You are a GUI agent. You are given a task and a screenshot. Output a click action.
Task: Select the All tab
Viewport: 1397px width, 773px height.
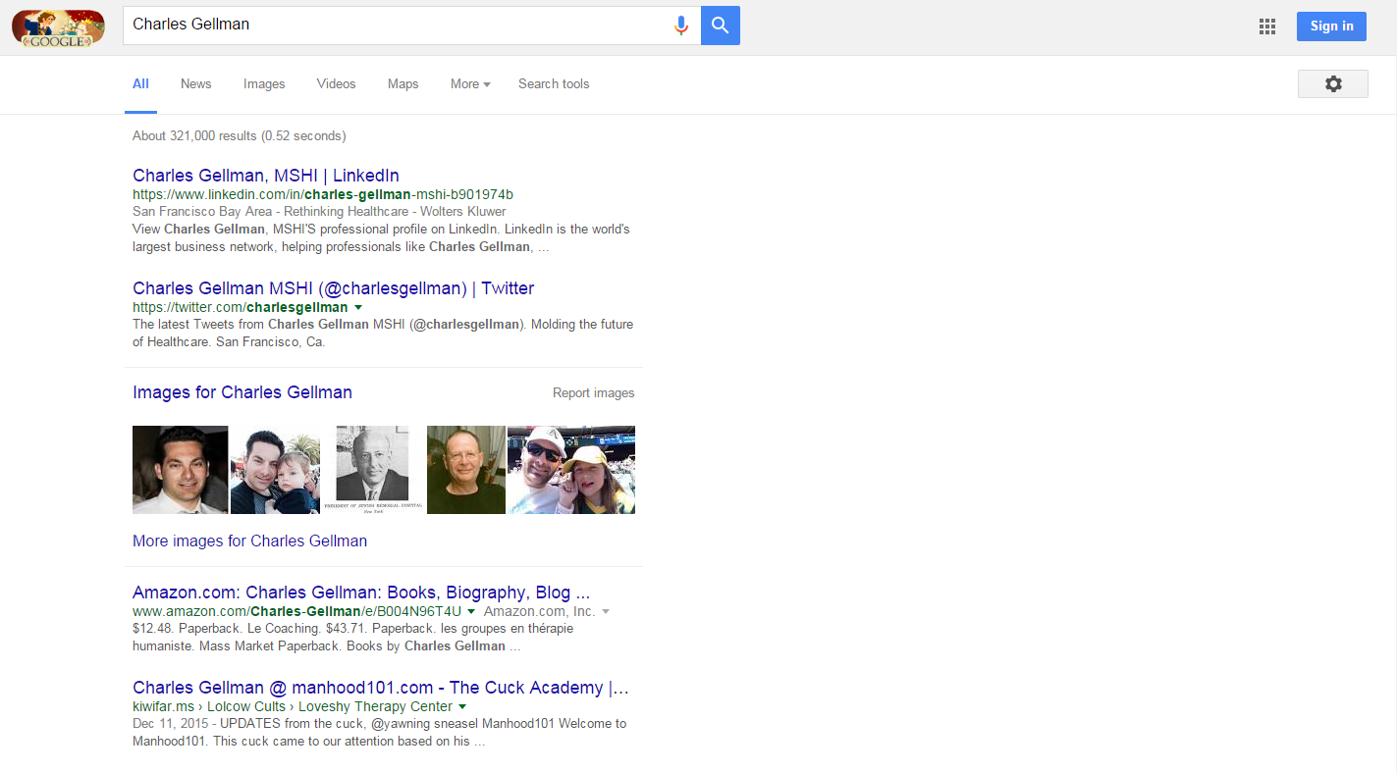click(x=140, y=84)
